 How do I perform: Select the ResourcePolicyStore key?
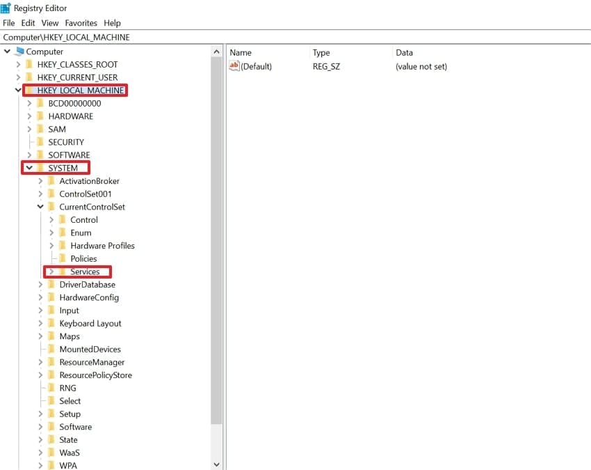(96, 375)
